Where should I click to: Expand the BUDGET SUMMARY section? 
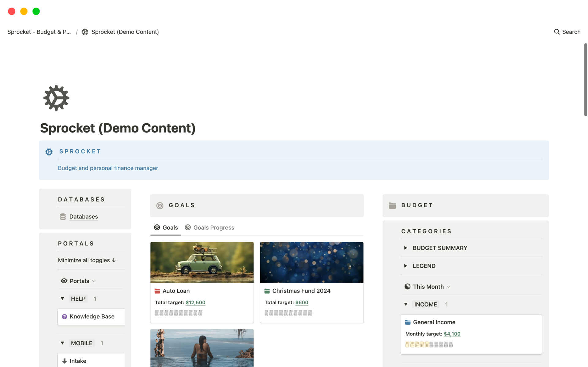point(406,248)
